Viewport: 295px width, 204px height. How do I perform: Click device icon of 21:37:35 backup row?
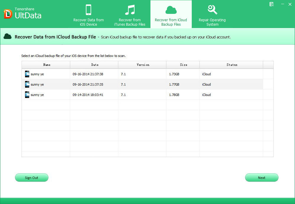point(27,84)
